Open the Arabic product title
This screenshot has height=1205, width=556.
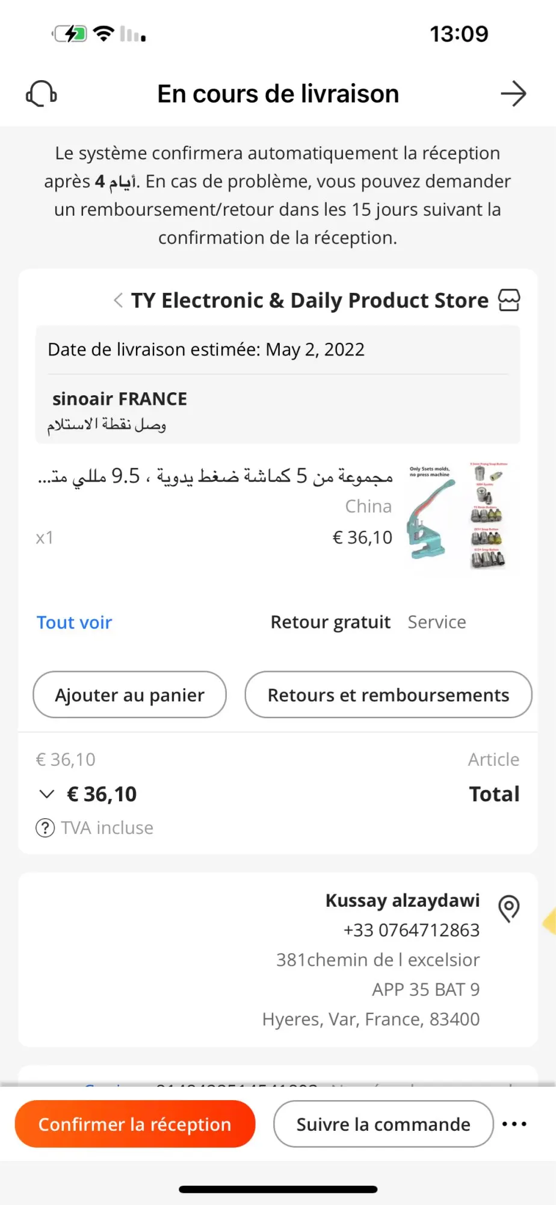215,476
